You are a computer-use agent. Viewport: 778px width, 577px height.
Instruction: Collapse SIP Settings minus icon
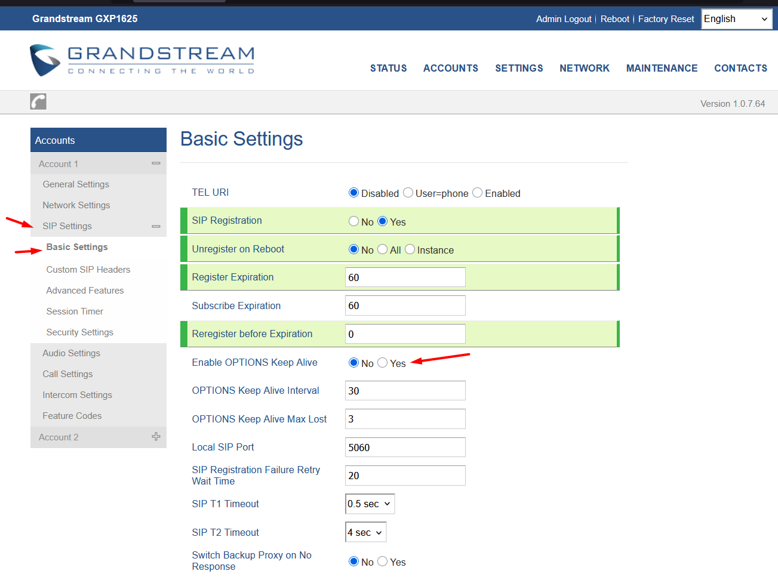(x=156, y=226)
